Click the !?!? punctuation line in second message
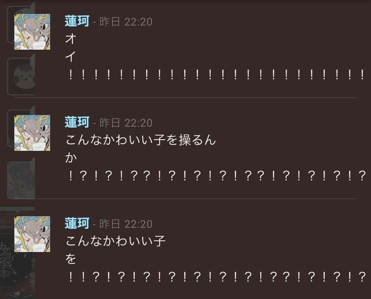 [216, 176]
